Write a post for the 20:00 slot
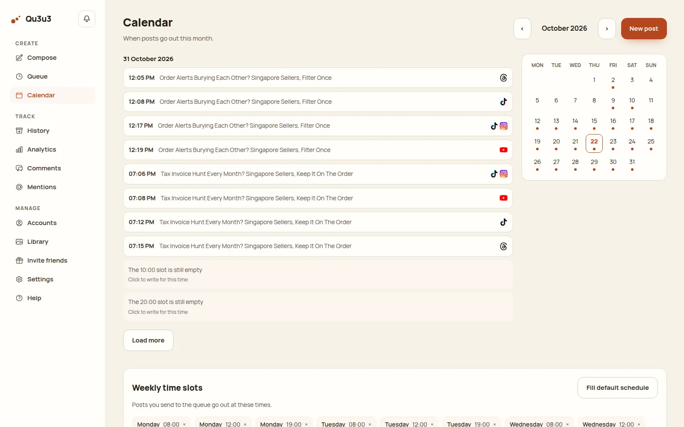Image resolution: width=684 pixels, height=427 pixels. click(x=318, y=307)
